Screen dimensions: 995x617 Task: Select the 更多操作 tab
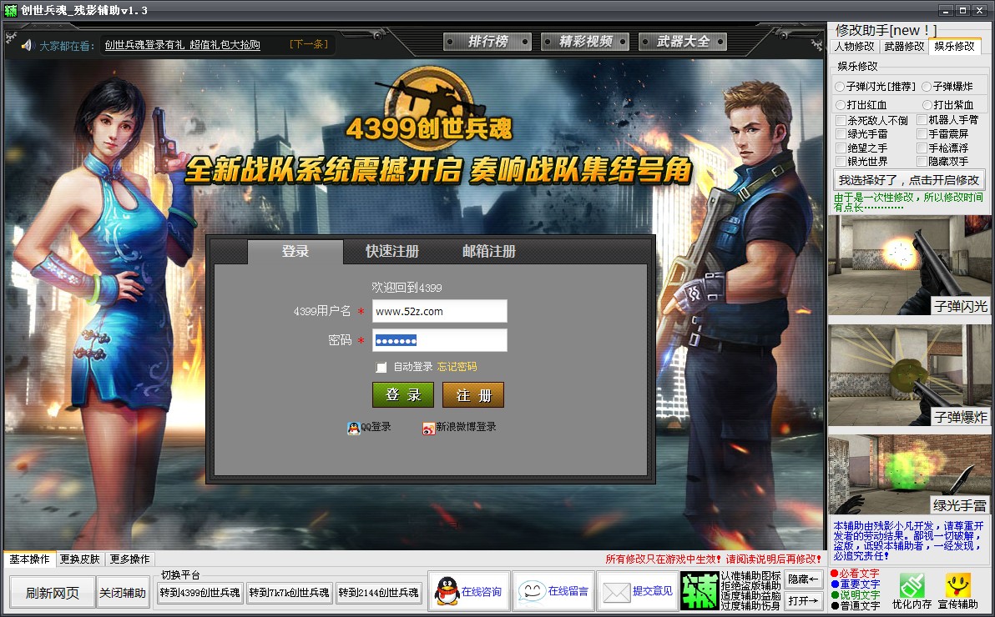pyautogui.click(x=129, y=559)
